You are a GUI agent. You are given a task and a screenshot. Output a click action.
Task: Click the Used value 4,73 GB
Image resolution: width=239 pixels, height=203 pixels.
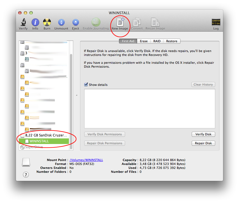(163, 168)
